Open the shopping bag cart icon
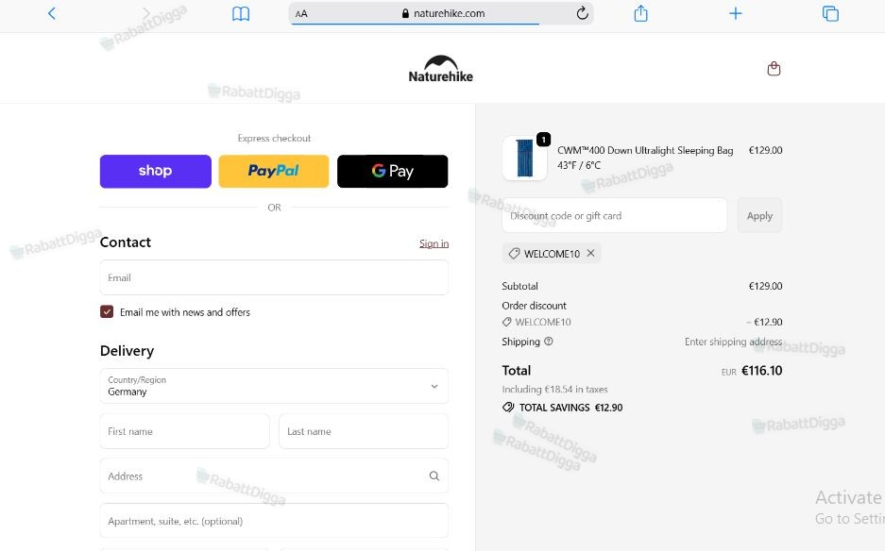The image size is (885, 551). (x=774, y=69)
